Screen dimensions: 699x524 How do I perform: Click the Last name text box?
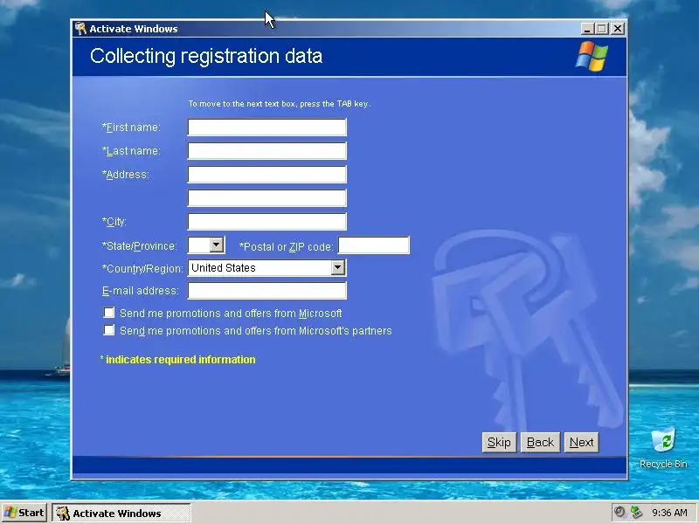267,150
